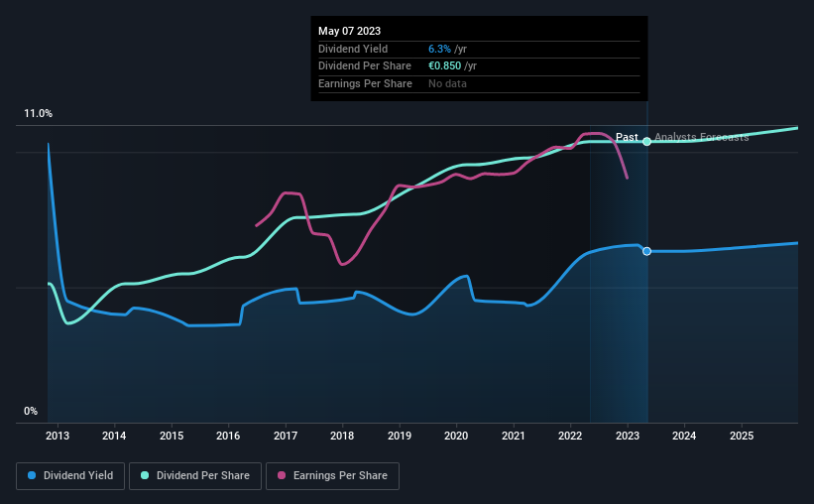Toggle the Earnings Per Share legend item
The image size is (814, 504).
[x=332, y=476]
